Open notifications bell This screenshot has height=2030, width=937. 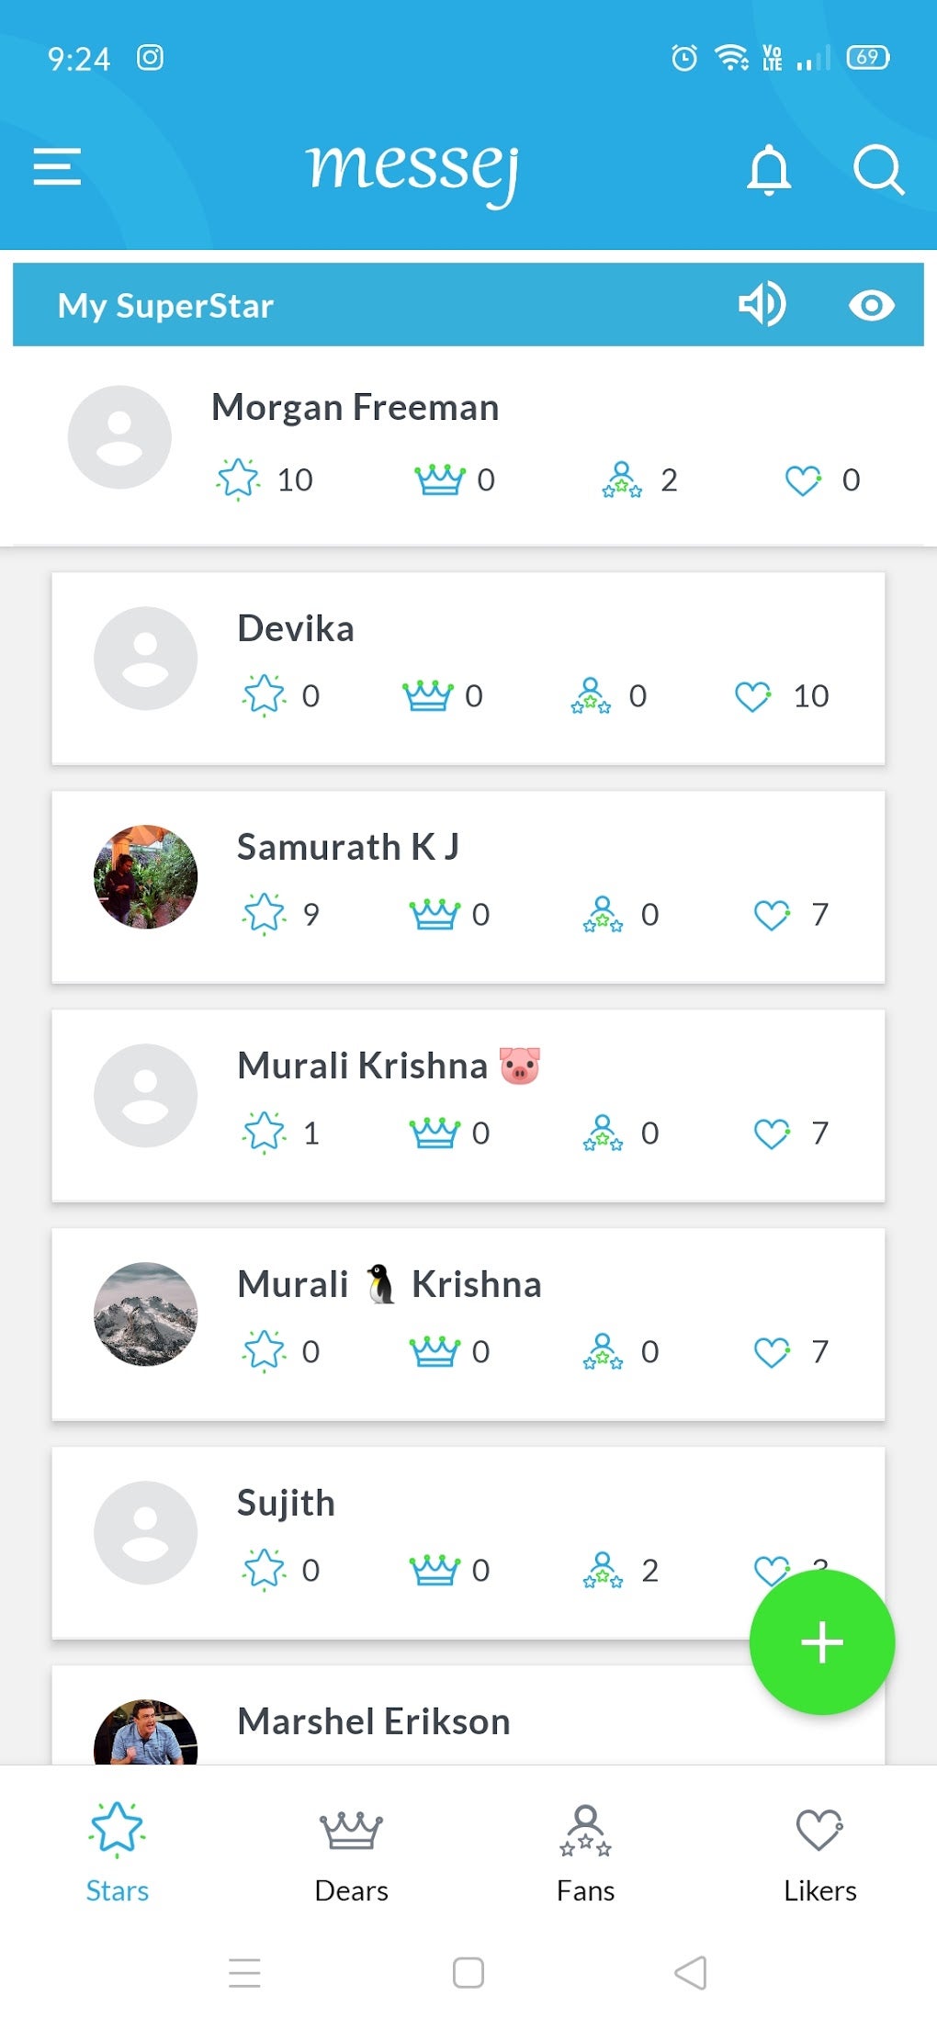click(769, 169)
